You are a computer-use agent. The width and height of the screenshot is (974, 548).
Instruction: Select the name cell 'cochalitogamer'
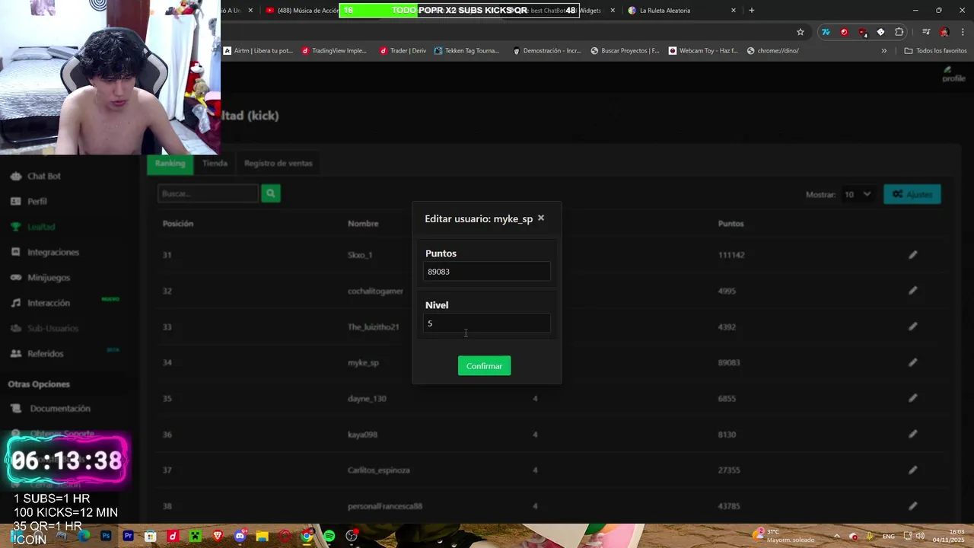[375, 291]
